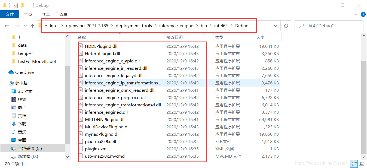Image resolution: width=367 pixels, height=168 pixels.
Task: Select the MKLDNNPlugind.dll file icon
Action: 81,120
